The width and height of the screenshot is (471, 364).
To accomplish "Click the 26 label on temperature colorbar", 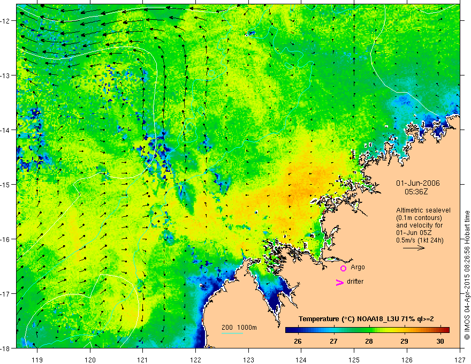I will (298, 341).
